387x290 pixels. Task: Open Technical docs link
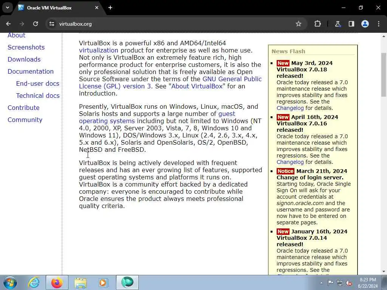(38, 96)
